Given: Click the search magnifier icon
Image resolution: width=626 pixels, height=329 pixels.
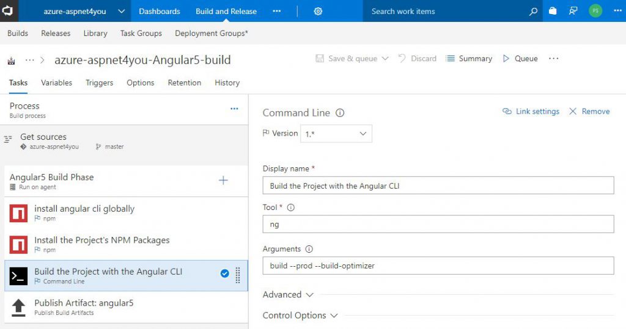Looking at the screenshot, I should 533,12.
